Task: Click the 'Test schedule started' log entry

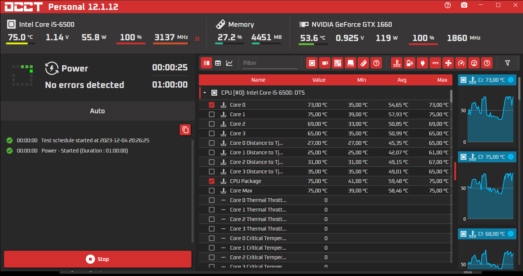Action: click(x=95, y=140)
